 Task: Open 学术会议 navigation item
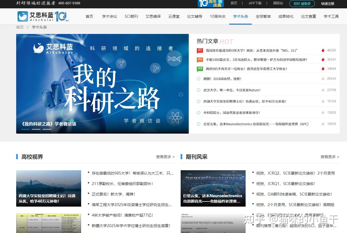coord(110,16)
